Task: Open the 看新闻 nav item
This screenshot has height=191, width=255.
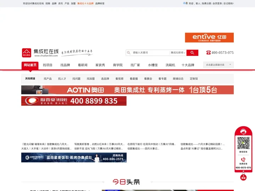Action: pos(83,65)
